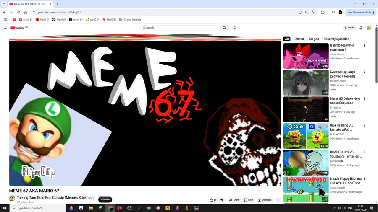Open Mario '85 Deluxe New Chase thumbnail
Screen dimensions: 378x212
coord(306,109)
